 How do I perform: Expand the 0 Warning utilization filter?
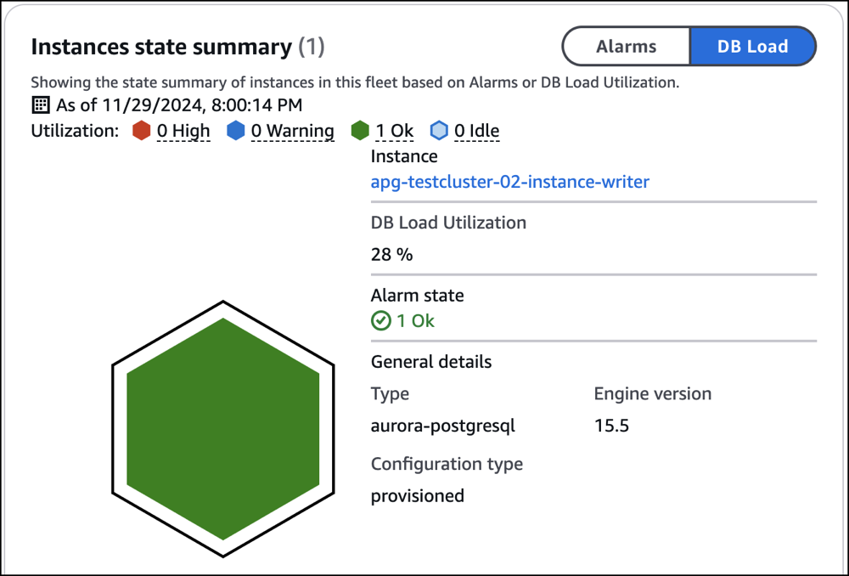[292, 130]
